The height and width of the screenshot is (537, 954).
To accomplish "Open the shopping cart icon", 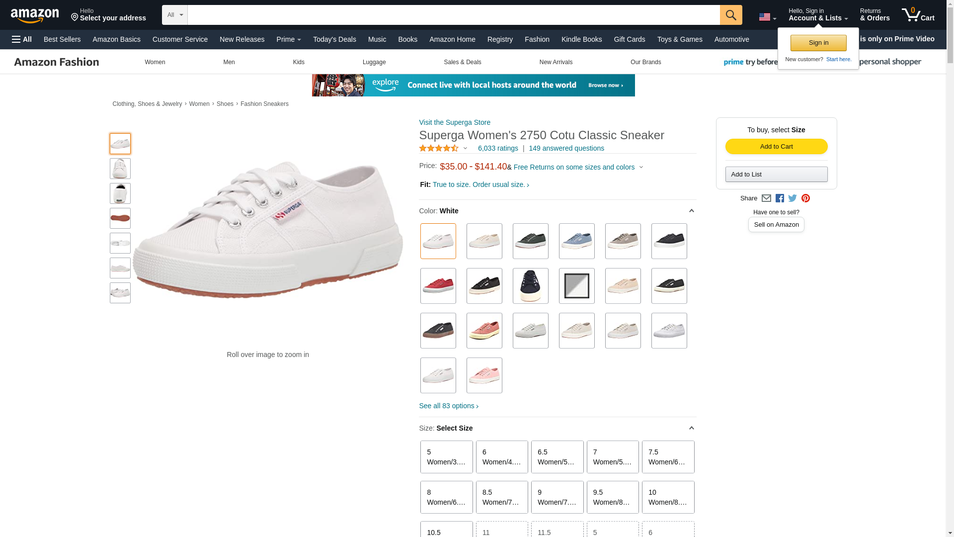I will (x=918, y=15).
